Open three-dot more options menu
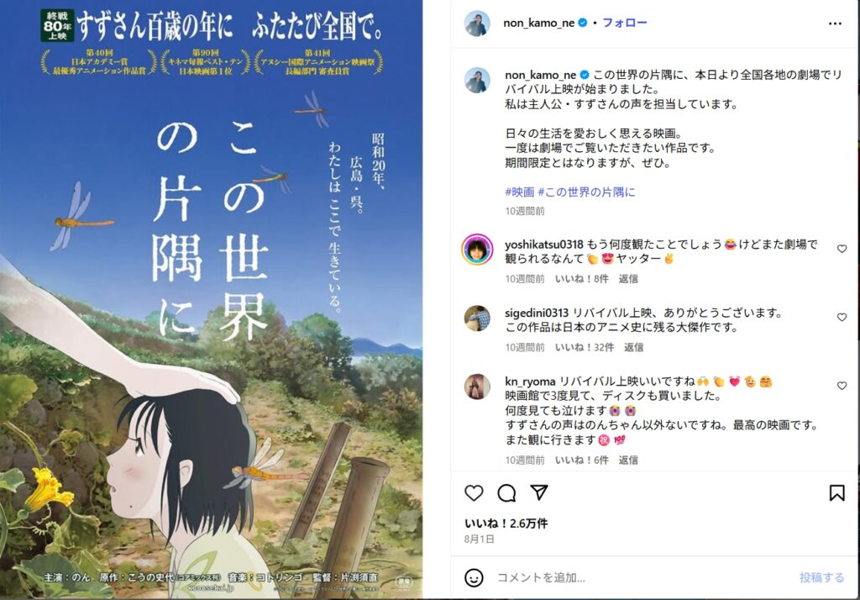 tap(835, 23)
